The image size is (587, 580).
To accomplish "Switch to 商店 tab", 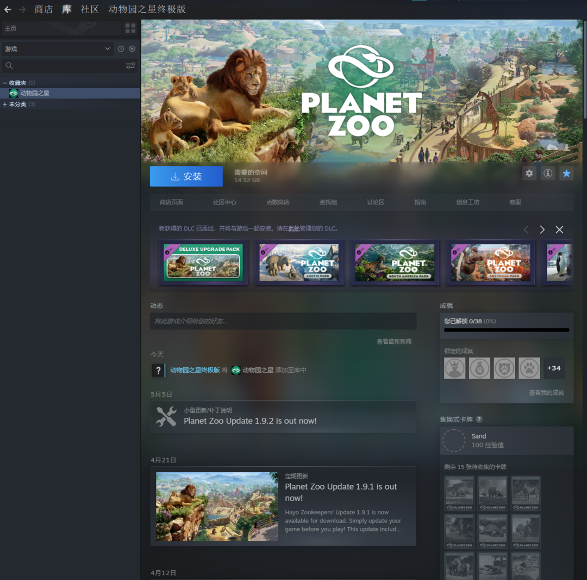I will (x=43, y=9).
